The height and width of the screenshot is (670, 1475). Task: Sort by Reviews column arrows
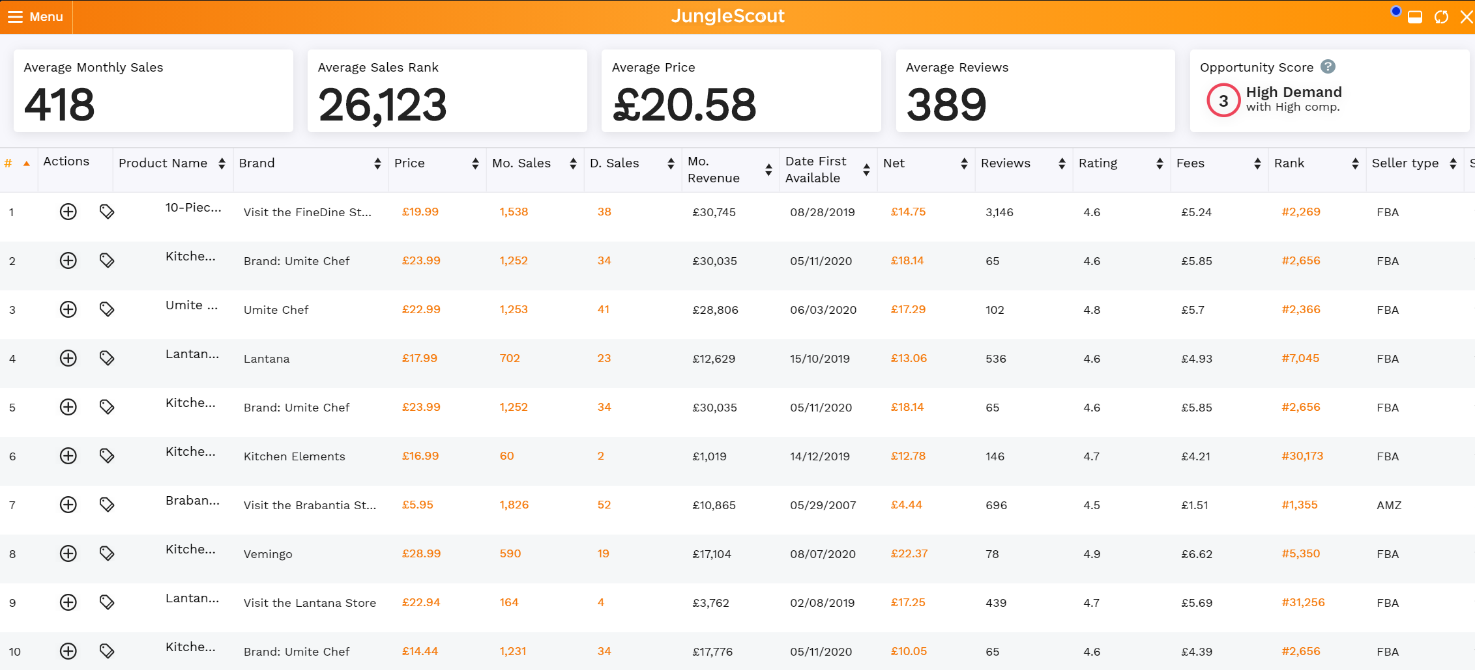[1062, 163]
